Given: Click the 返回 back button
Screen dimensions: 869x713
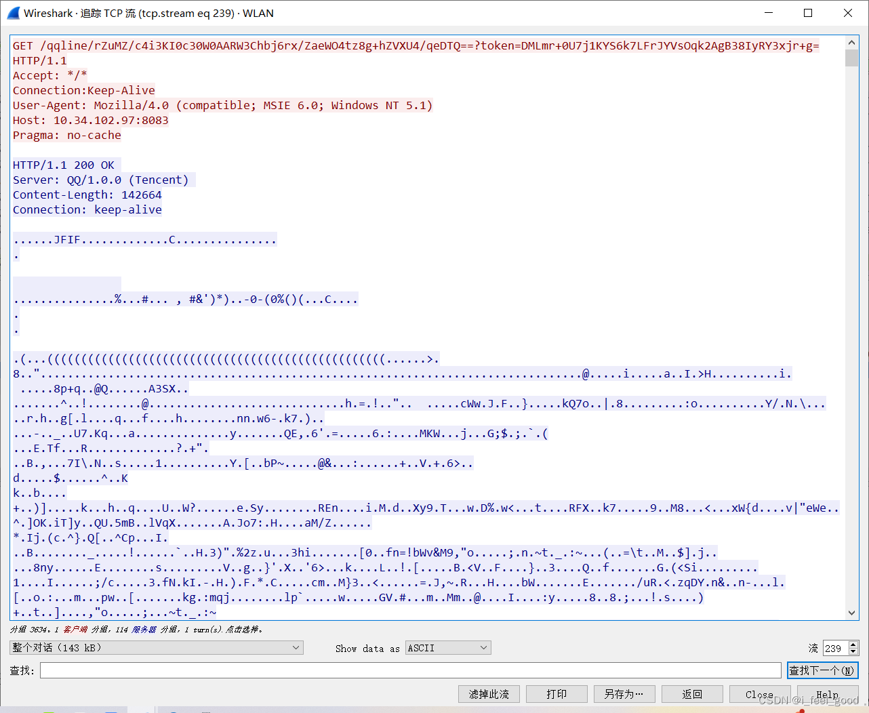Looking at the screenshot, I should [x=692, y=694].
